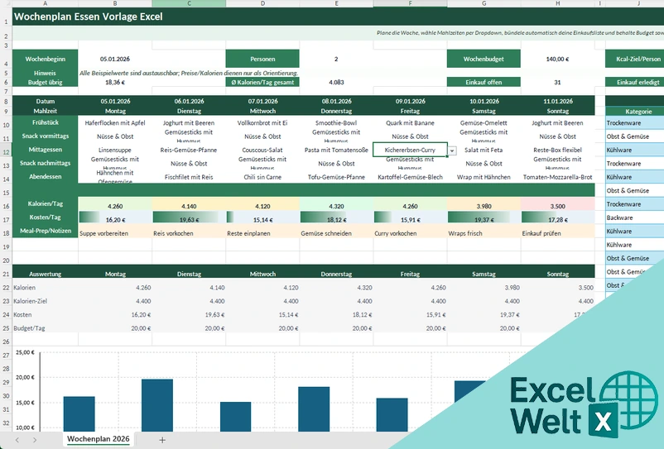
Task: Select the Kosten/Tag data bar cell 17,28 €
Action: 558,219
